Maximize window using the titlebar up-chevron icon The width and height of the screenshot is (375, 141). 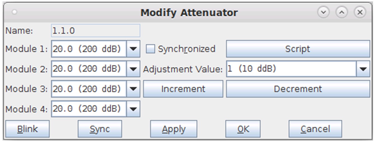click(342, 13)
